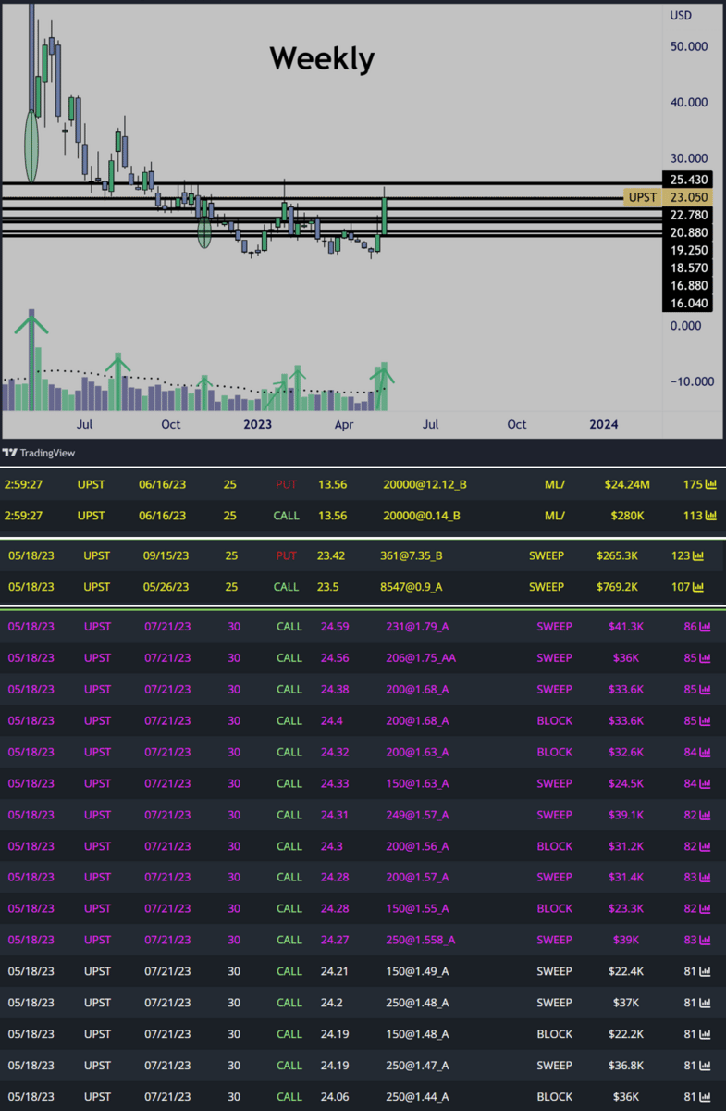
Task: Open chart icon in the $23.3K block row
Action: 705,908
